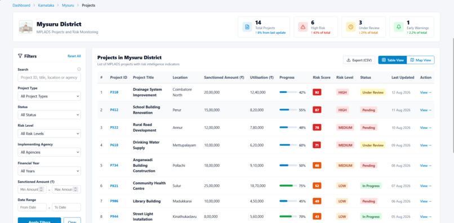Viewport: 454px width, 223px height.
Task: Click the Sanctioned Amount column header
Action: 224,77
